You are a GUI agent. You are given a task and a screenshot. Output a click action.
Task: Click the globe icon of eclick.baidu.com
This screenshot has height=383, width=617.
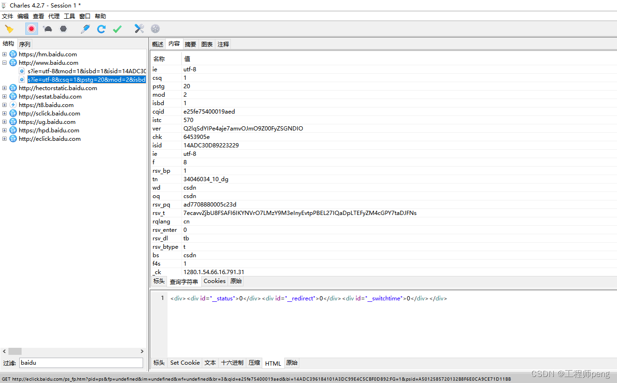click(13, 139)
